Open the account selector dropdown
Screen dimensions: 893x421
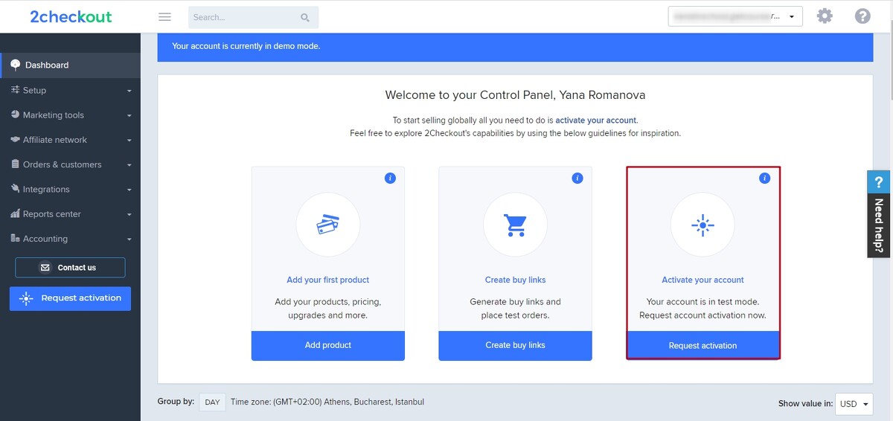(x=735, y=16)
